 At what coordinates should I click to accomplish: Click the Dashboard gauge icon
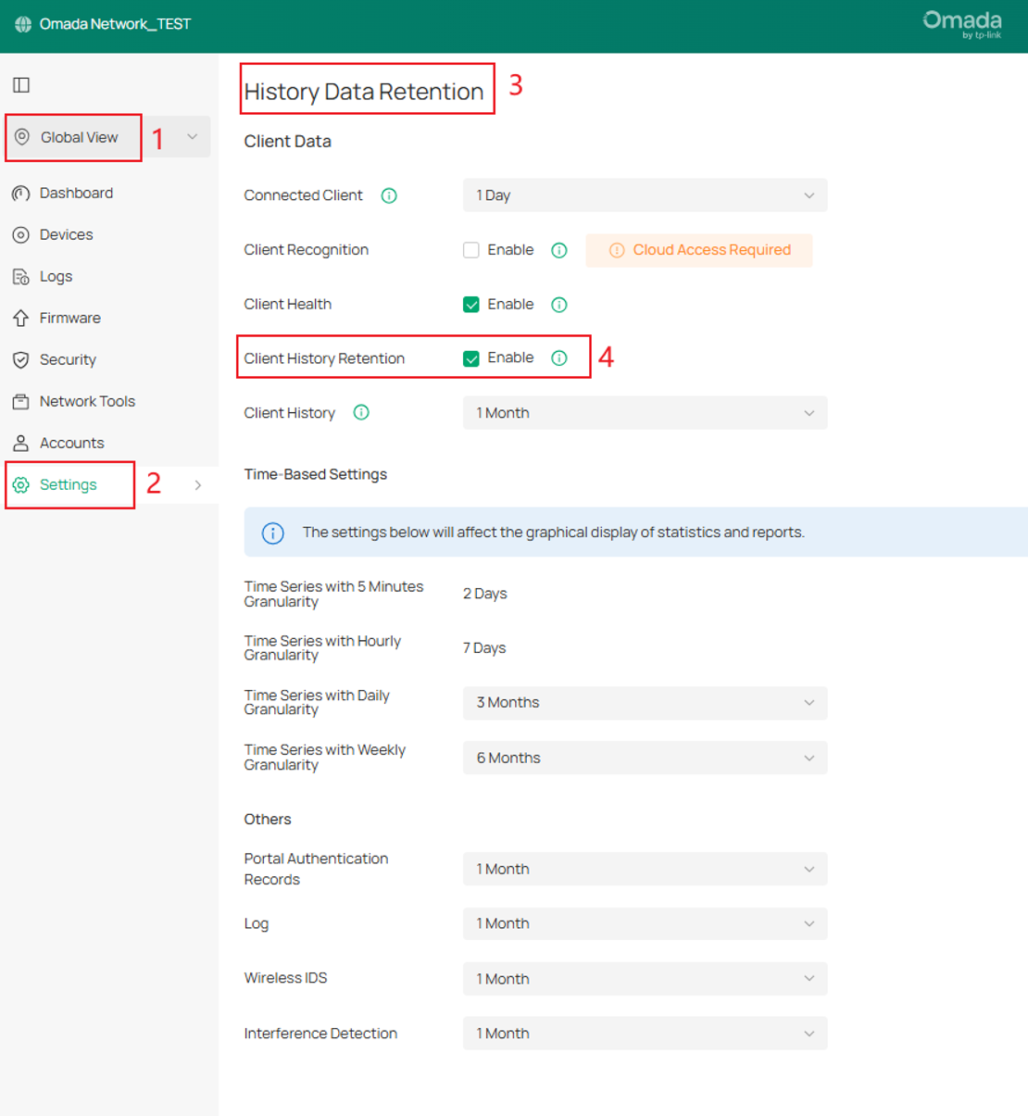(20, 194)
